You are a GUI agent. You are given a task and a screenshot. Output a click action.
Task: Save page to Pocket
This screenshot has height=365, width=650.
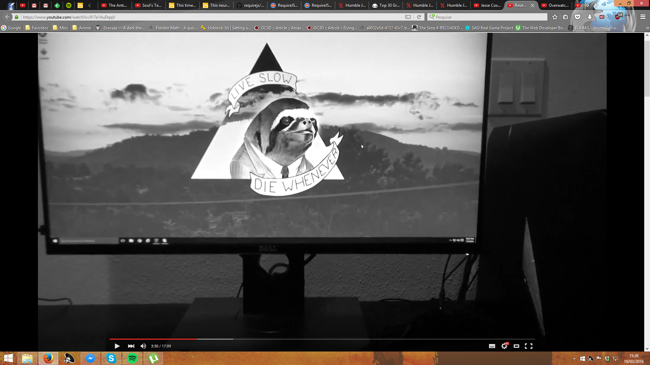click(578, 17)
